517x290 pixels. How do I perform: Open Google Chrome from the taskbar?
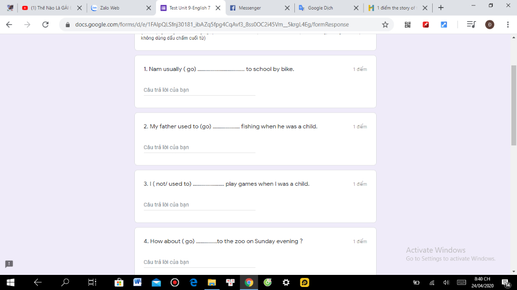249,282
